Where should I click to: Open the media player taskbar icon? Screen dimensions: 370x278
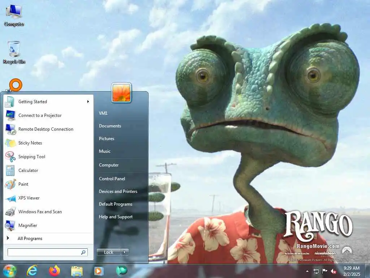[98, 271]
